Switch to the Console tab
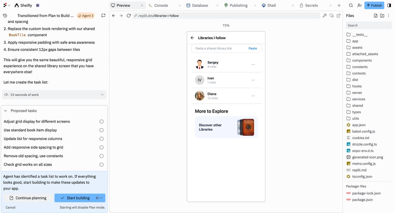 tap(161, 5)
